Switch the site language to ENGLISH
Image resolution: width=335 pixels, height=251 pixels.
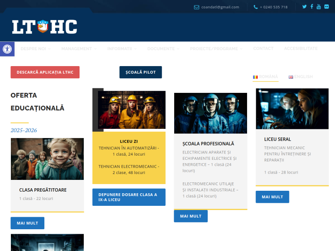coord(302,77)
